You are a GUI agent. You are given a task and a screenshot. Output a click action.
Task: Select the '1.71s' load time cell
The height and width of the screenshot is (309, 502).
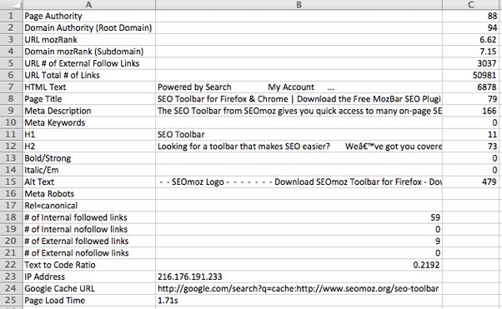click(299, 301)
